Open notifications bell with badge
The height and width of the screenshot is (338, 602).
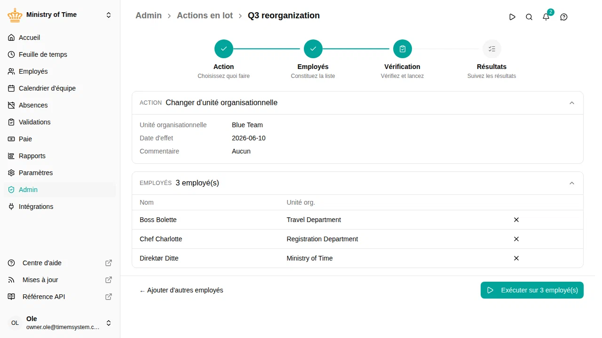pos(546,17)
